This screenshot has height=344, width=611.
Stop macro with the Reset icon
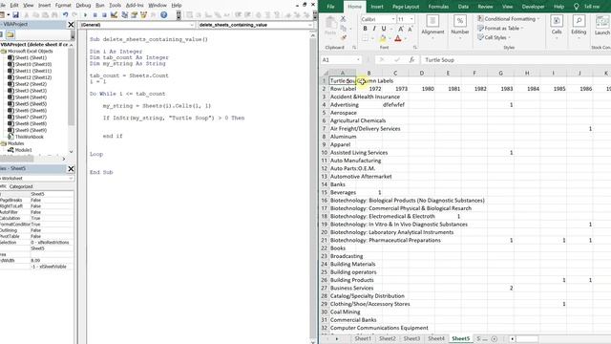[104, 15]
